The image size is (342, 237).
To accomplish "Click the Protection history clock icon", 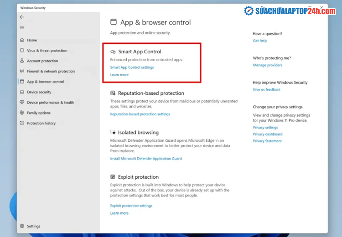I will [22, 123].
